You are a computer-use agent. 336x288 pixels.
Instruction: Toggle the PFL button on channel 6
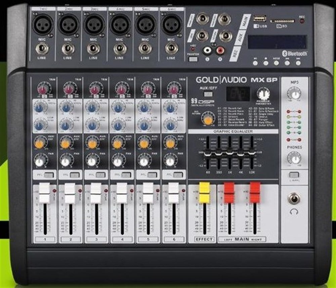pyautogui.click(x=178, y=175)
